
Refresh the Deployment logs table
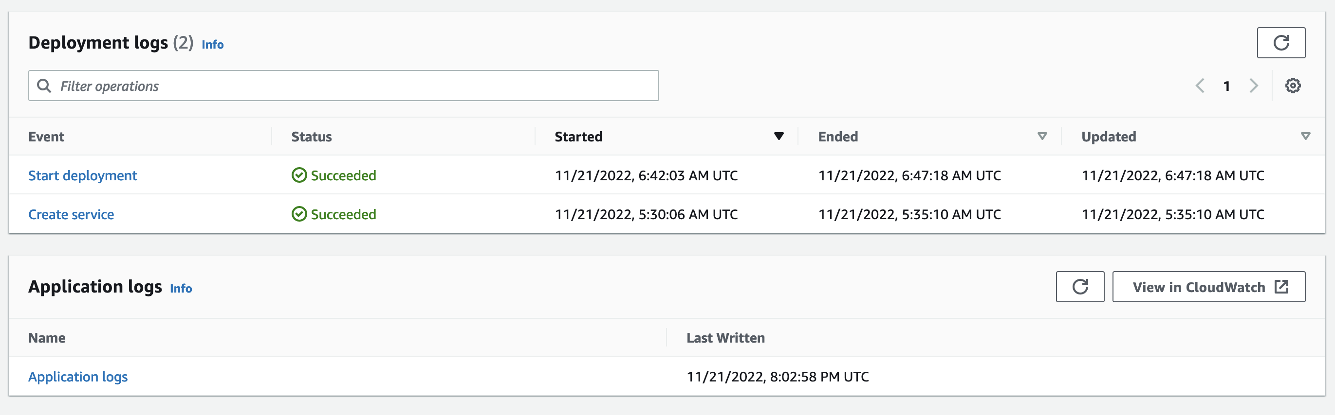click(1281, 43)
